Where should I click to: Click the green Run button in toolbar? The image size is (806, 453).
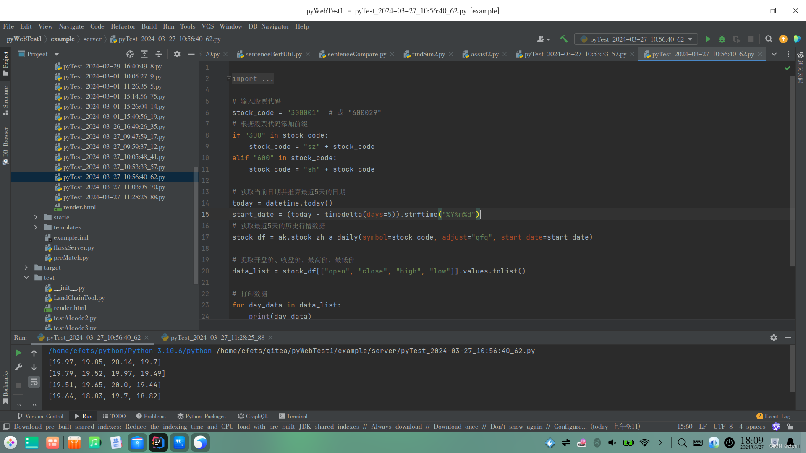[x=708, y=39]
